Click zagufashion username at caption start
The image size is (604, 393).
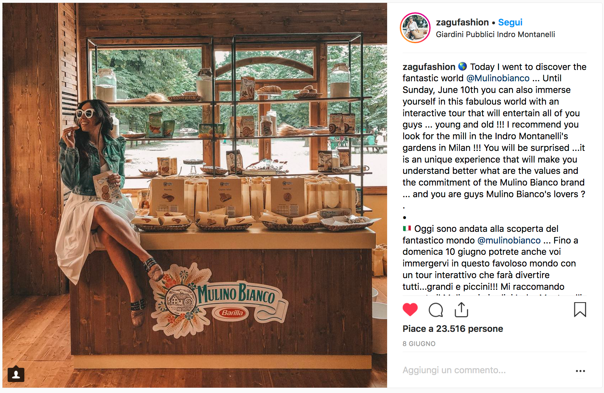pos(429,67)
